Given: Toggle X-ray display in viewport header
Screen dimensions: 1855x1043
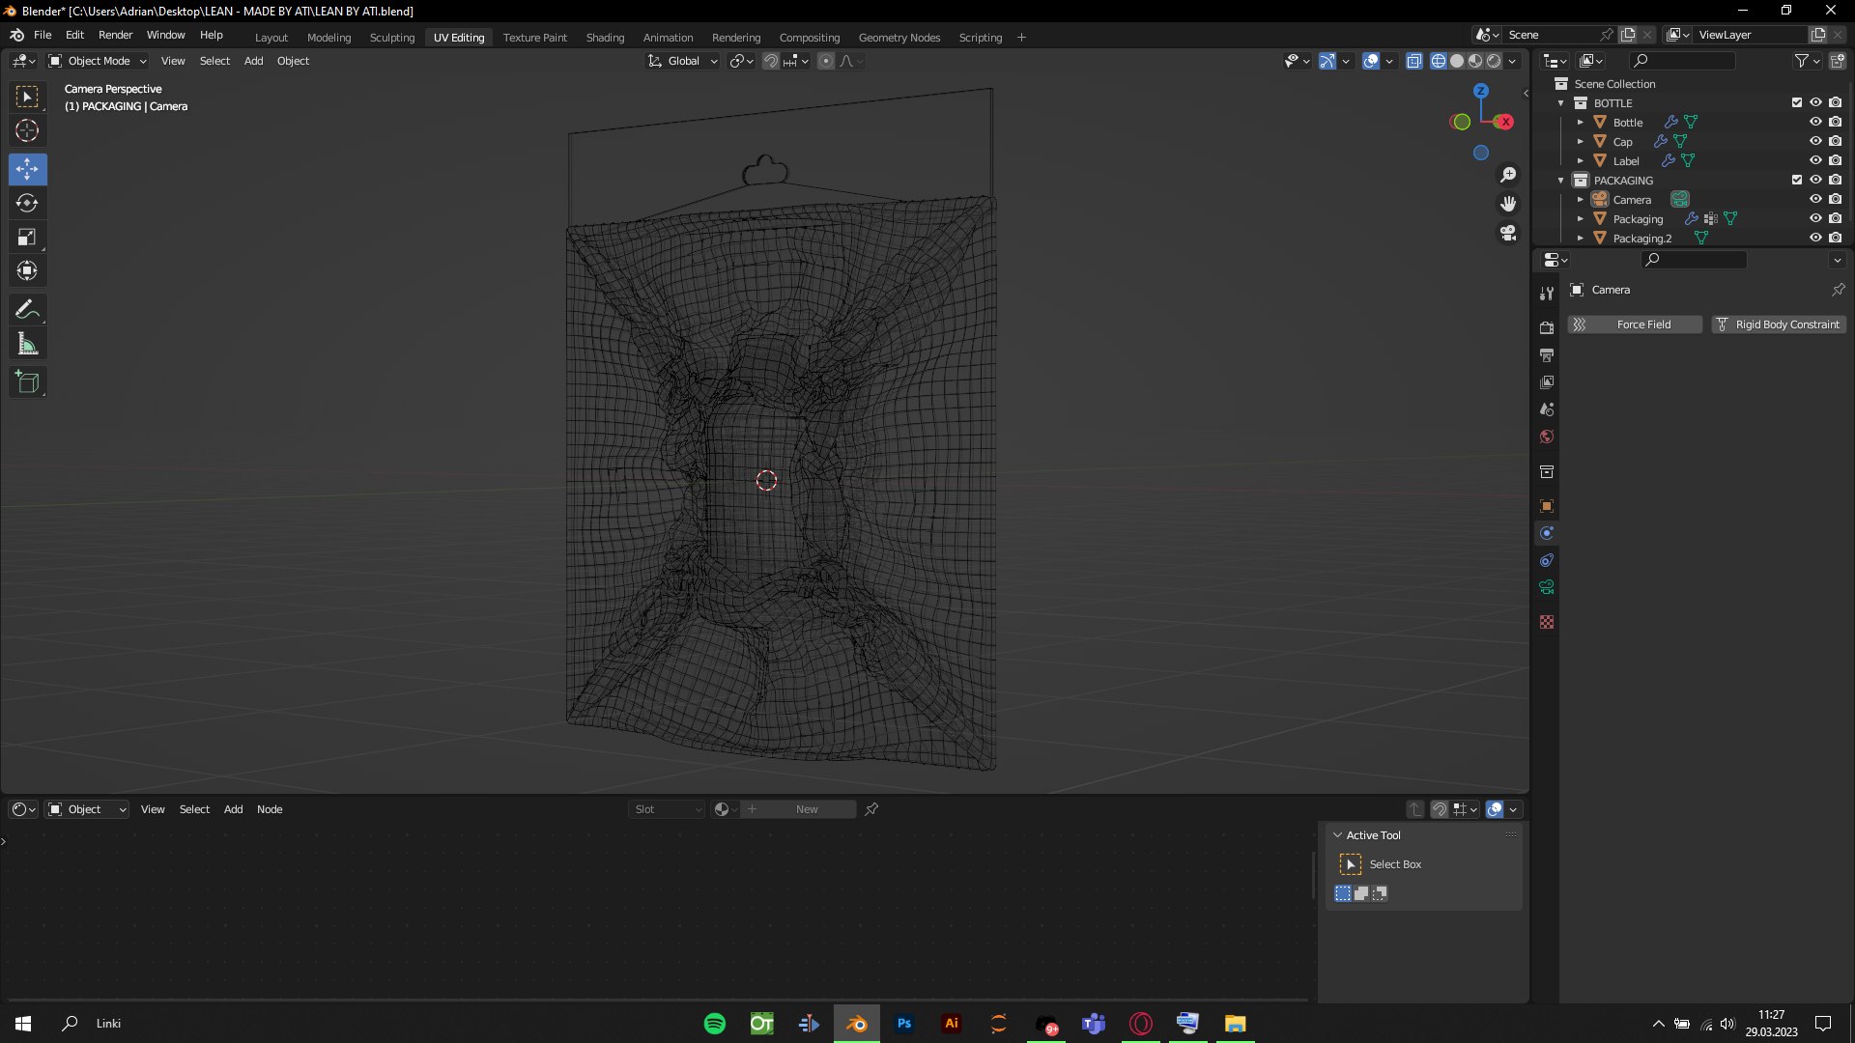Looking at the screenshot, I should pos(1413,61).
